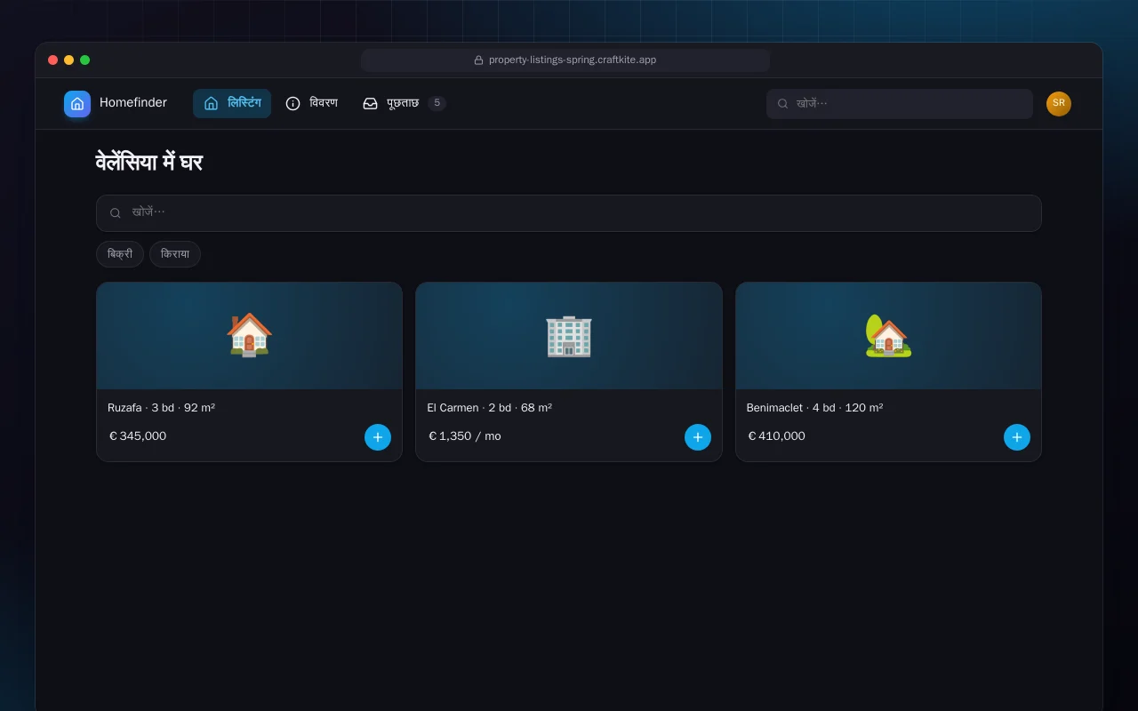The height and width of the screenshot is (711, 1138).
Task: Click the Homefinder logo icon
Action: [x=77, y=104]
